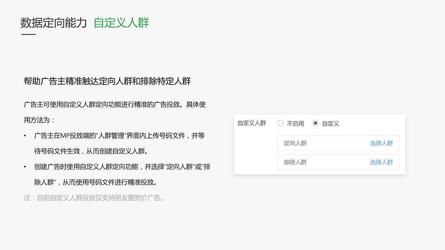
Task: Click the line 除人群"，从而使用号码文件进行精准投放
Action: [x=96, y=182]
